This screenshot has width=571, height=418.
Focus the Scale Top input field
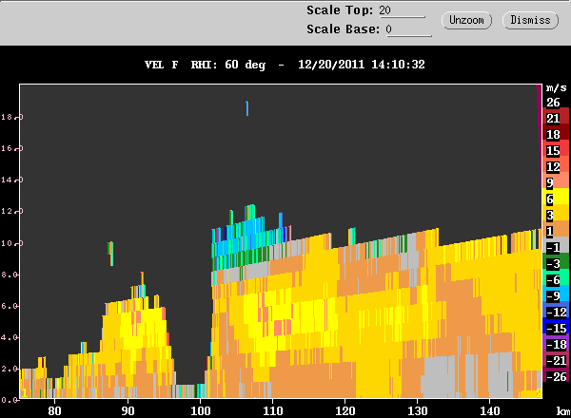coord(402,10)
